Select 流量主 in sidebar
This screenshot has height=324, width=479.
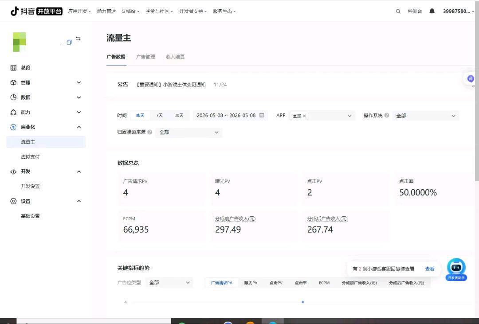pyautogui.click(x=46, y=142)
